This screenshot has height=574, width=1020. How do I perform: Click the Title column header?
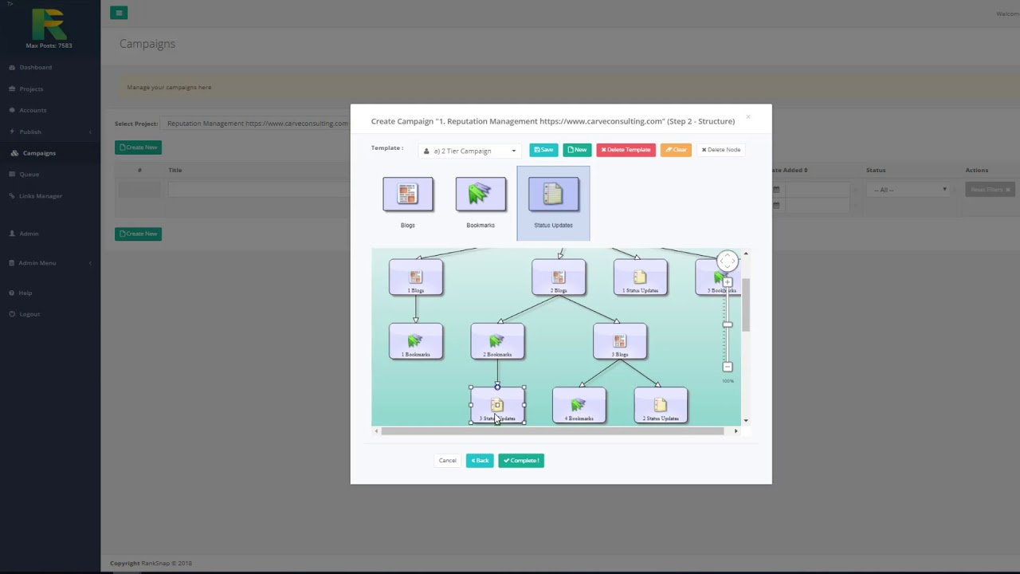point(175,170)
